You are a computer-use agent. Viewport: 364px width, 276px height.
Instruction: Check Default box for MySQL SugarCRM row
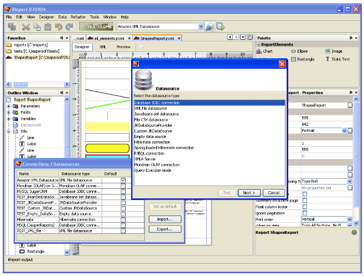point(123,191)
